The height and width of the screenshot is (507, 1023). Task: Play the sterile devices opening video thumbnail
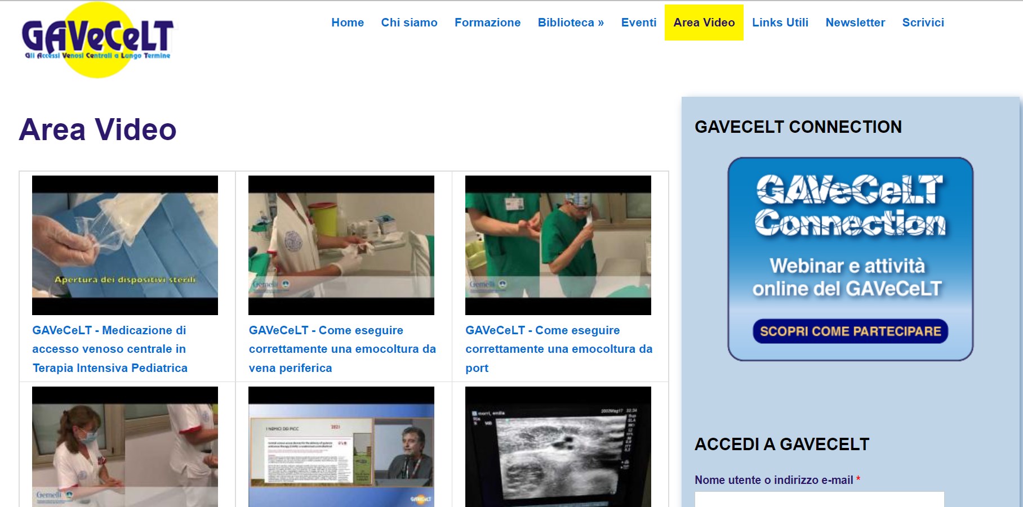point(125,245)
